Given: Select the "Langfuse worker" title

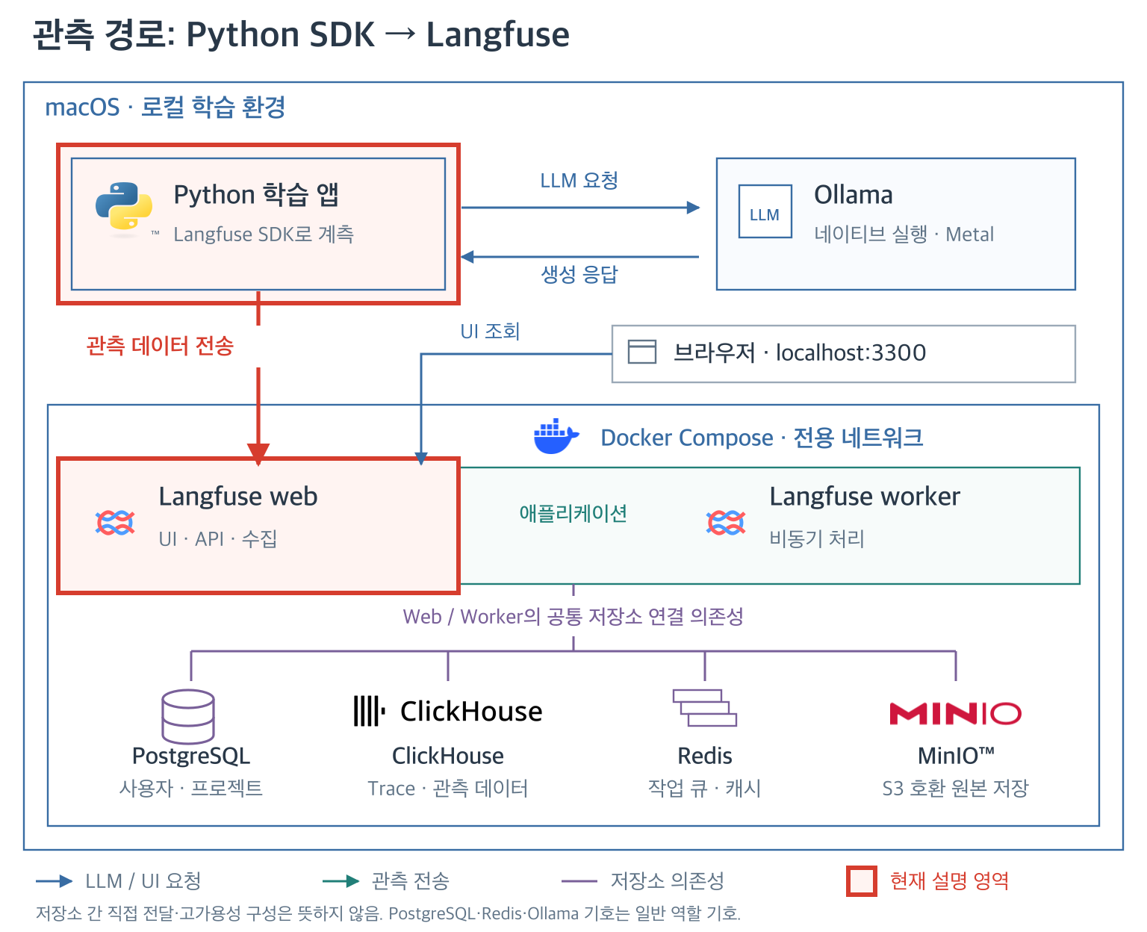Looking at the screenshot, I should [865, 497].
